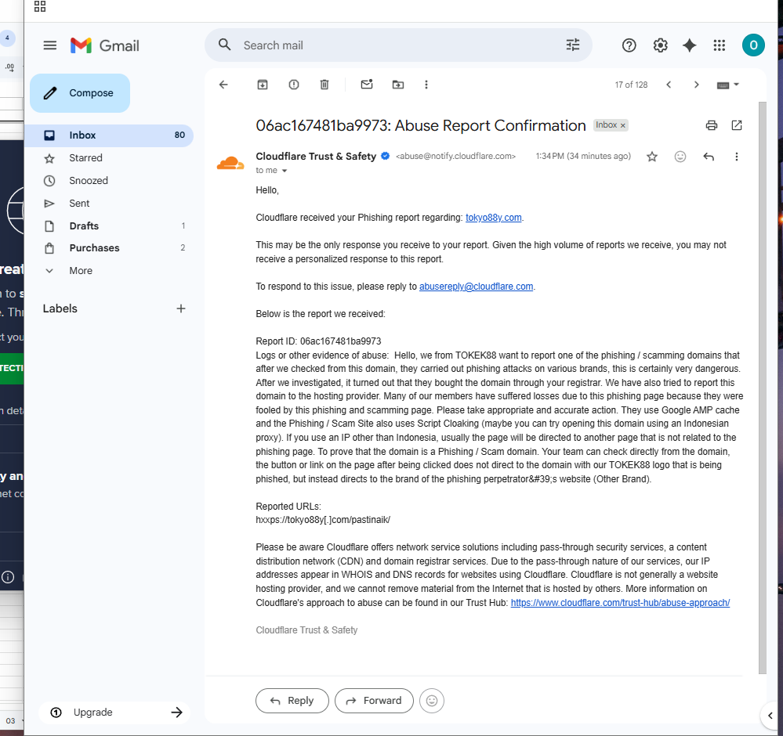
Task: Click the grid icon at top left
Action: pos(40,6)
